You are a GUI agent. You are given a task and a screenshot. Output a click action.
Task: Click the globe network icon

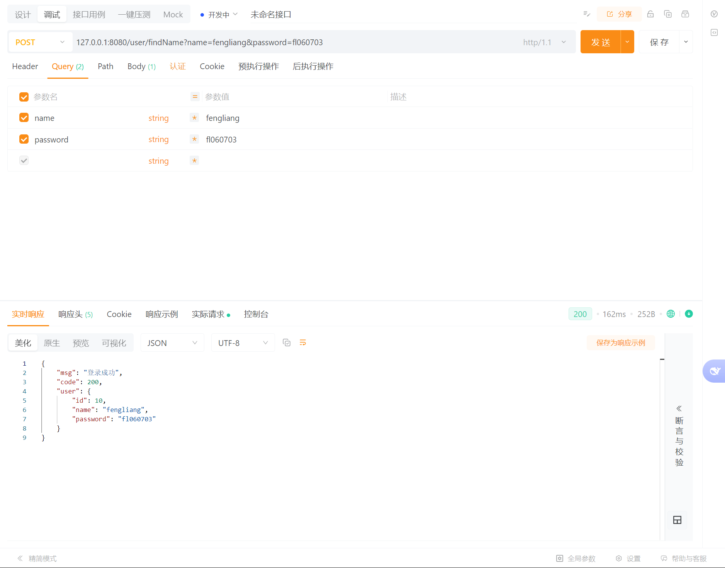coord(671,314)
